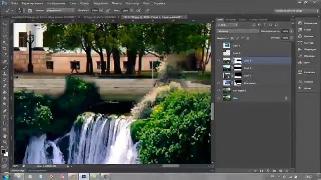
Task: Enable airbrush build-up in options bar
Action: [x=138, y=11]
